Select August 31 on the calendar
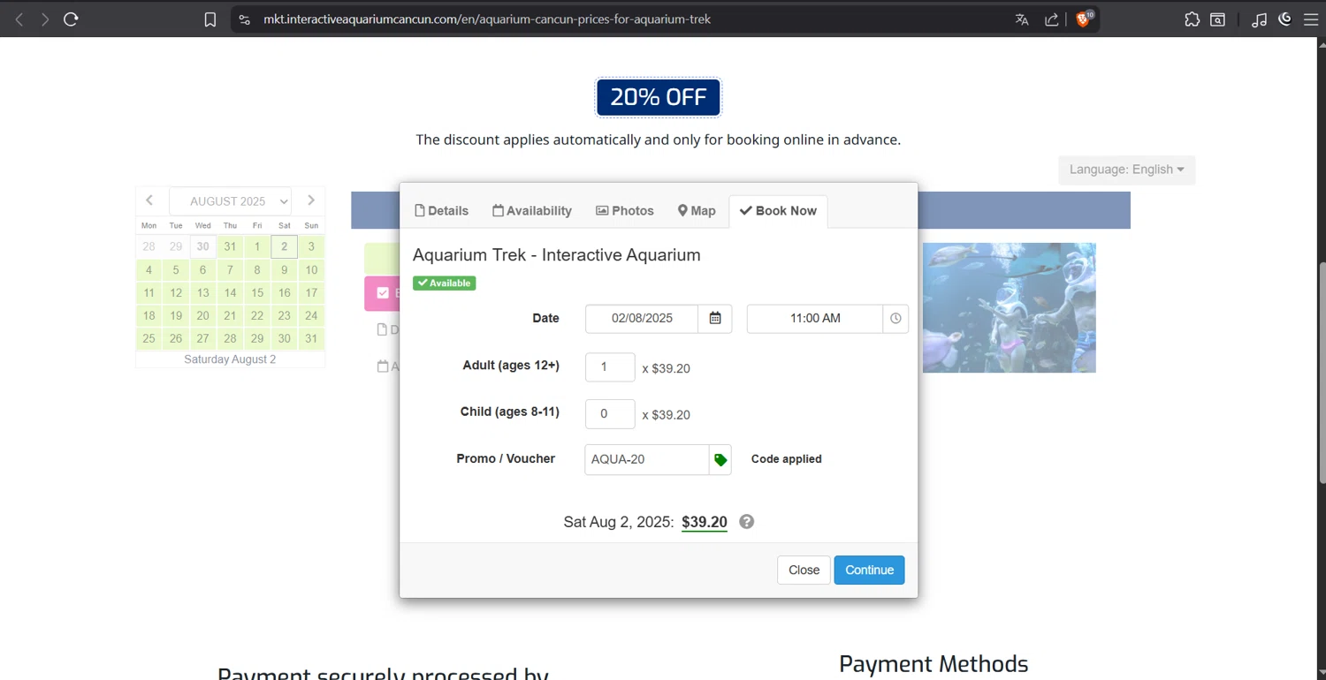This screenshot has width=1326, height=680. coord(311,338)
